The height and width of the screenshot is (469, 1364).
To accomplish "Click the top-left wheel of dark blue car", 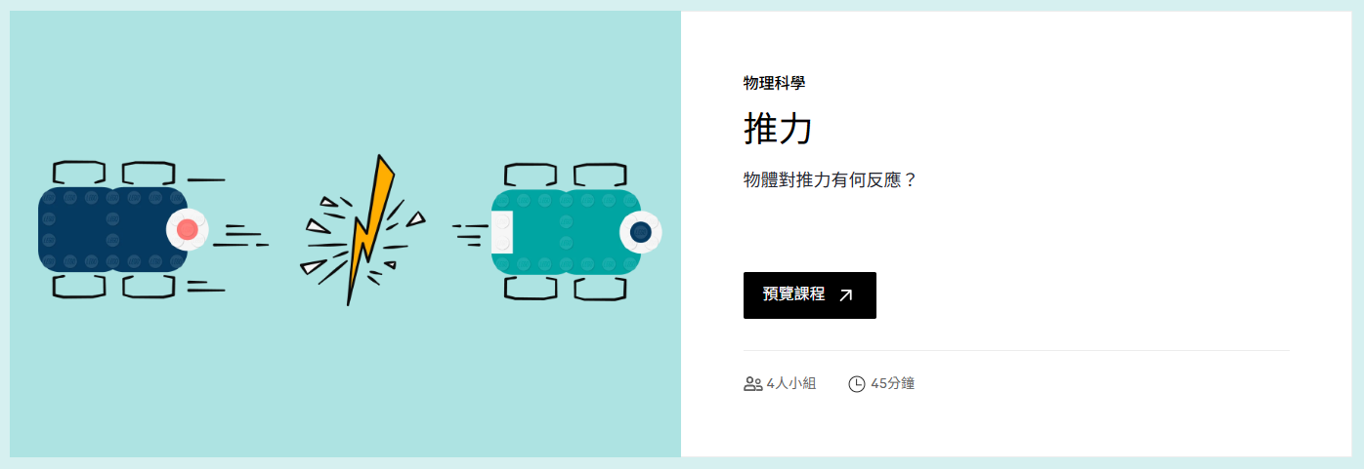I will (79, 173).
